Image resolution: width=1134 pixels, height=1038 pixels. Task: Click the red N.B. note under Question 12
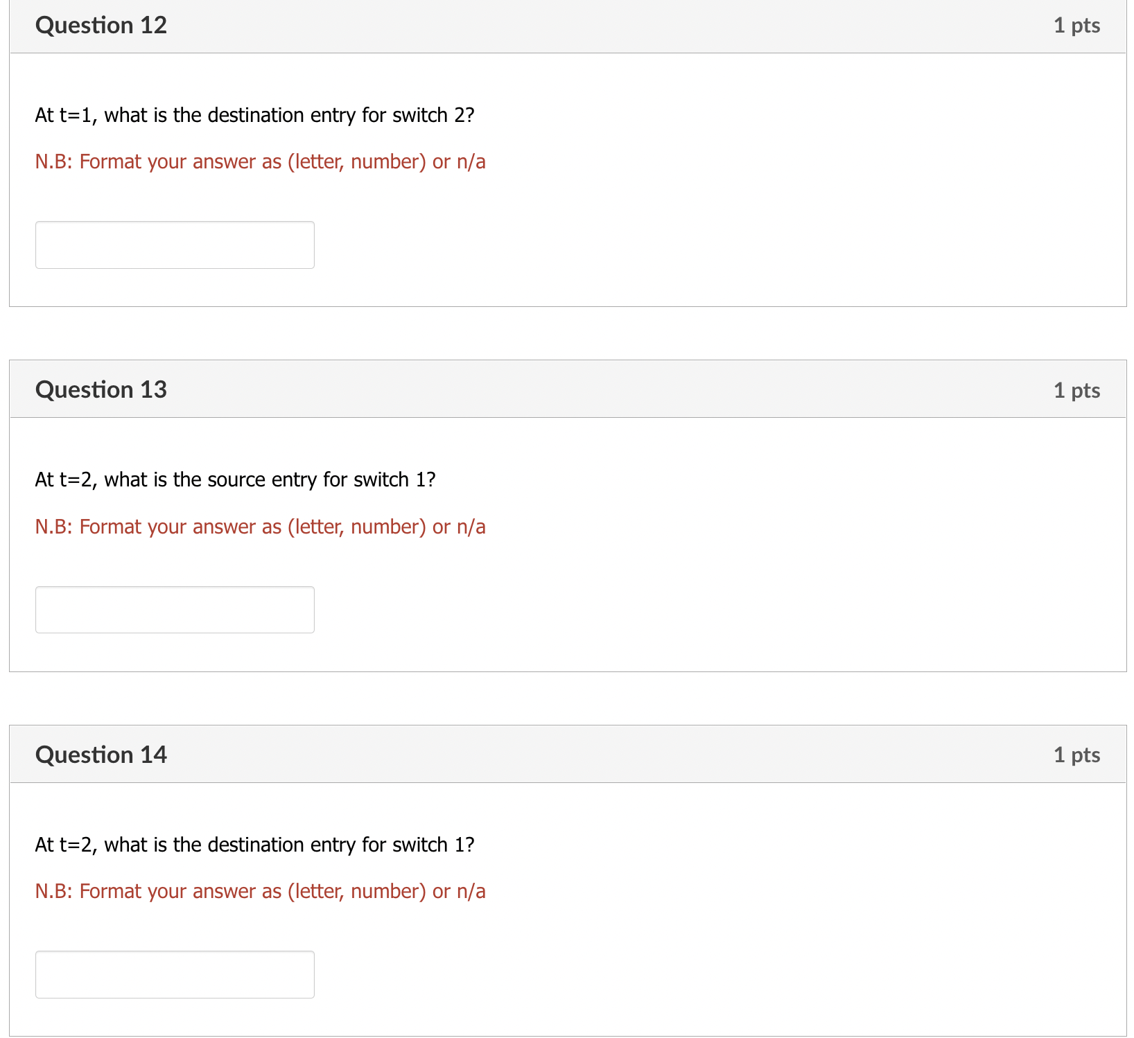coord(260,161)
